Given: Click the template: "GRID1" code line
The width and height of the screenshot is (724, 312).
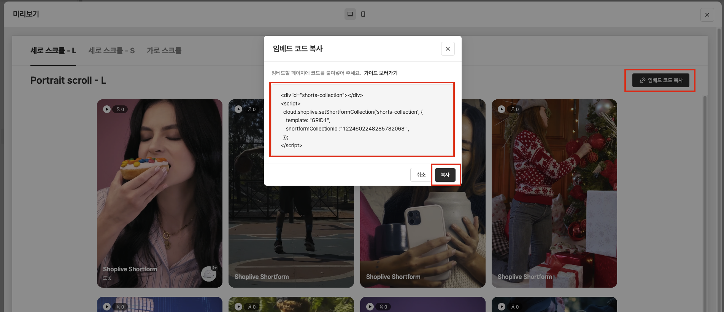Looking at the screenshot, I should click(x=308, y=120).
